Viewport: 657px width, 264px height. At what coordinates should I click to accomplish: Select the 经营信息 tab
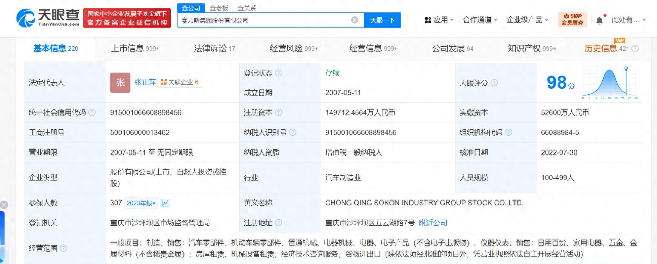(x=373, y=49)
